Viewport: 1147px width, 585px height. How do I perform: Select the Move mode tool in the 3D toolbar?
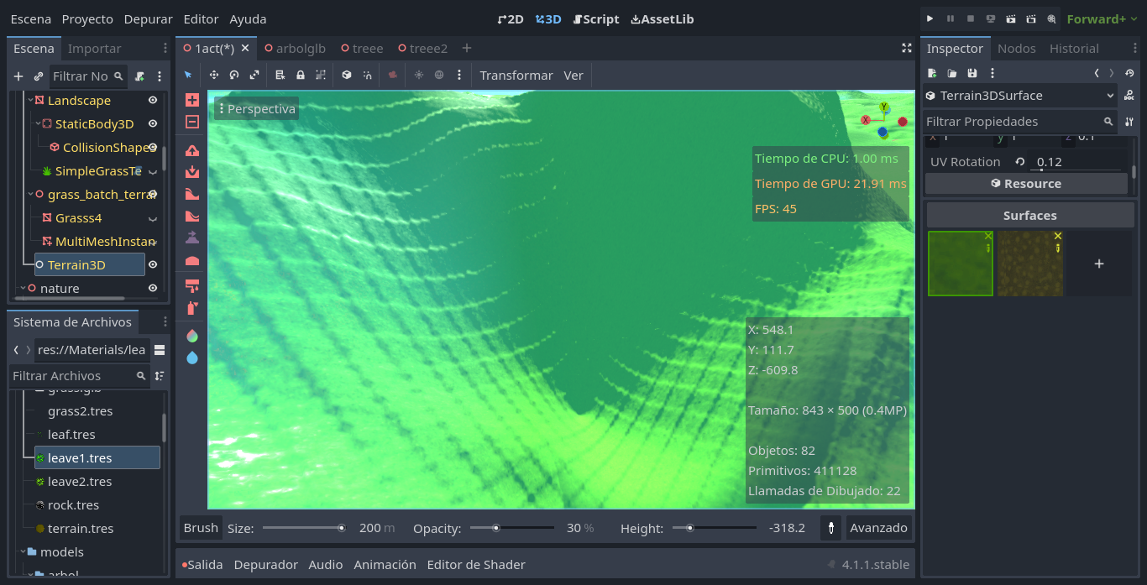click(213, 75)
